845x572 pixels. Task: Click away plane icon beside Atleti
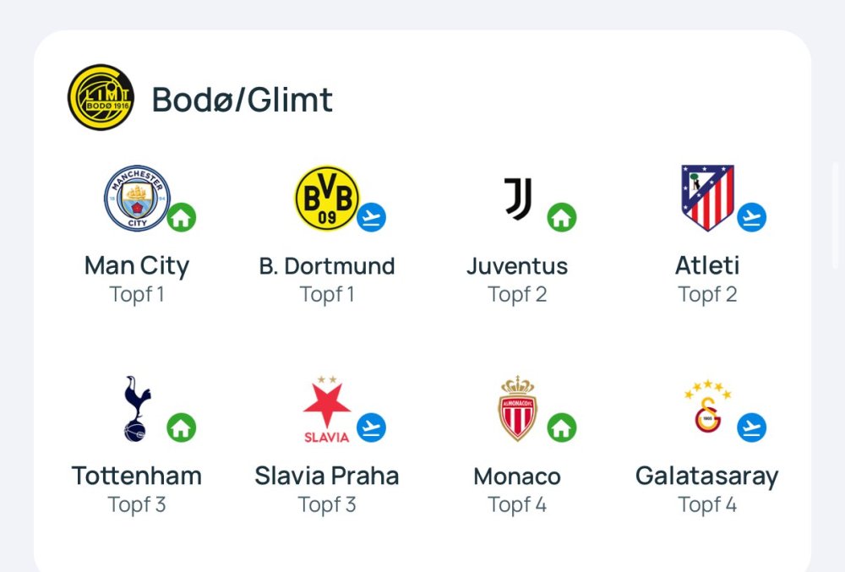pos(751,217)
